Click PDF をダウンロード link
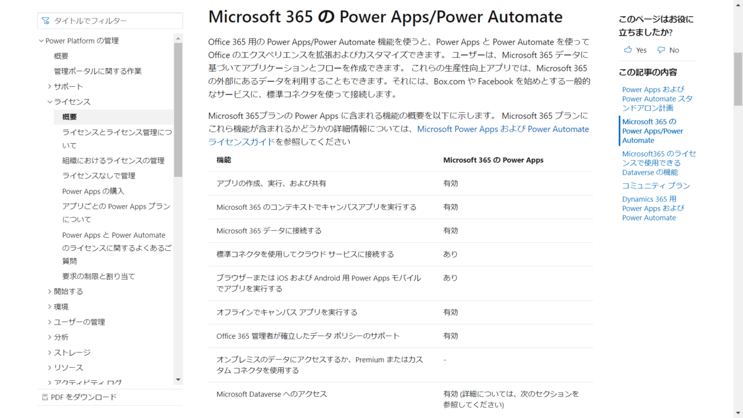This screenshot has width=743, height=418. 84,397
